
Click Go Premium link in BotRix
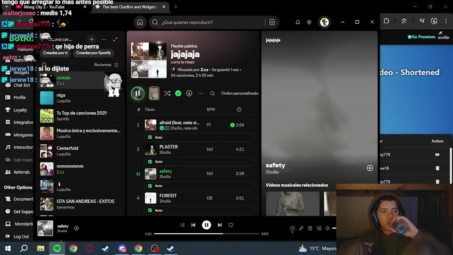click(x=421, y=36)
